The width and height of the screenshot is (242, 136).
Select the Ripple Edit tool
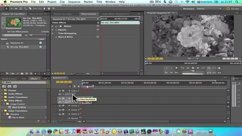click(16, 9)
